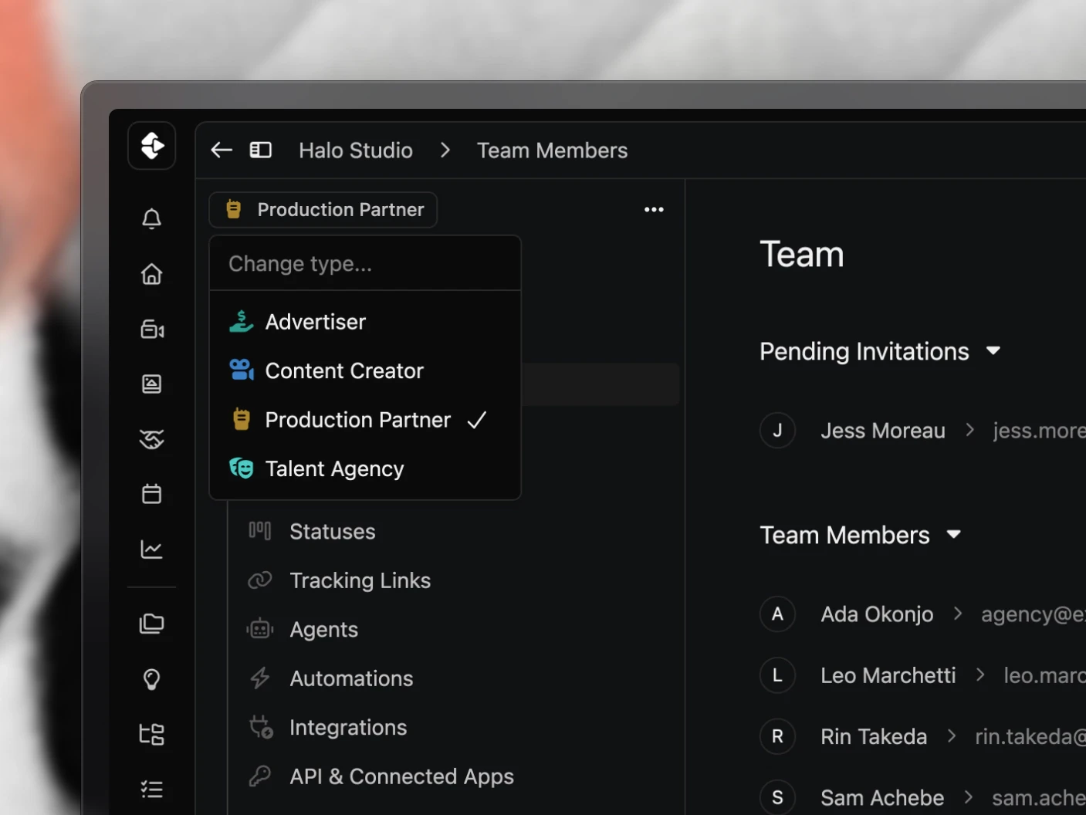This screenshot has width=1086, height=815.
Task: Click the Team Members breadcrumb
Action: (x=552, y=150)
